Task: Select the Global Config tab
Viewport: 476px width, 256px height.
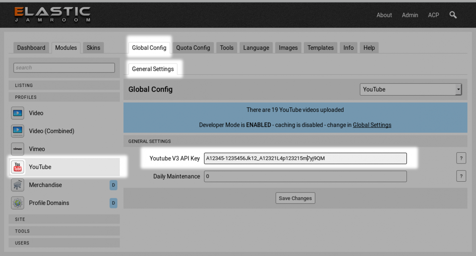Action: point(149,48)
